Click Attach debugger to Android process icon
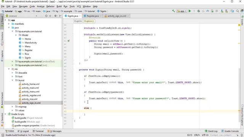The height and width of the screenshot is (137, 244). (x=212, y=11)
